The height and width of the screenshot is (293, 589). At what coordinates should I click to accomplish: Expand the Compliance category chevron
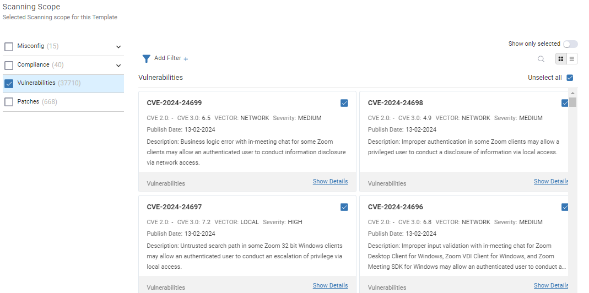(x=118, y=66)
